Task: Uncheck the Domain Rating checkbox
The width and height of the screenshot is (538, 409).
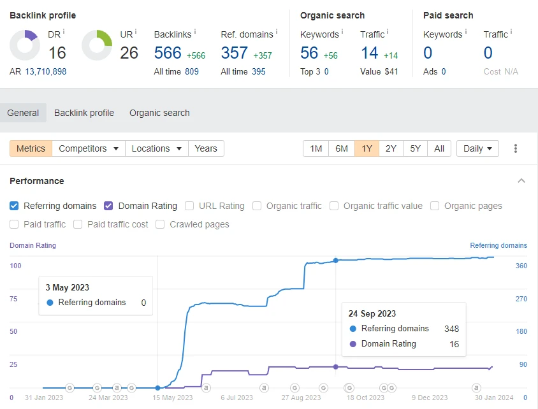Action: (108, 206)
